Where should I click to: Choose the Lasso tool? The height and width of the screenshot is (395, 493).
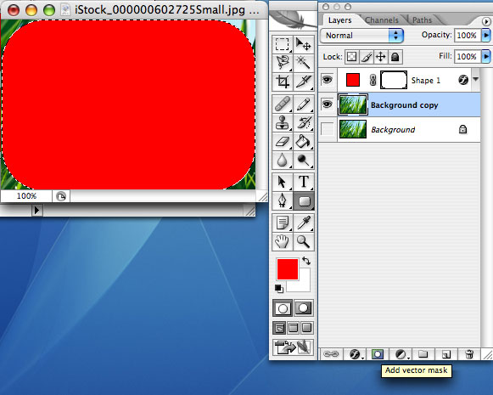point(283,63)
